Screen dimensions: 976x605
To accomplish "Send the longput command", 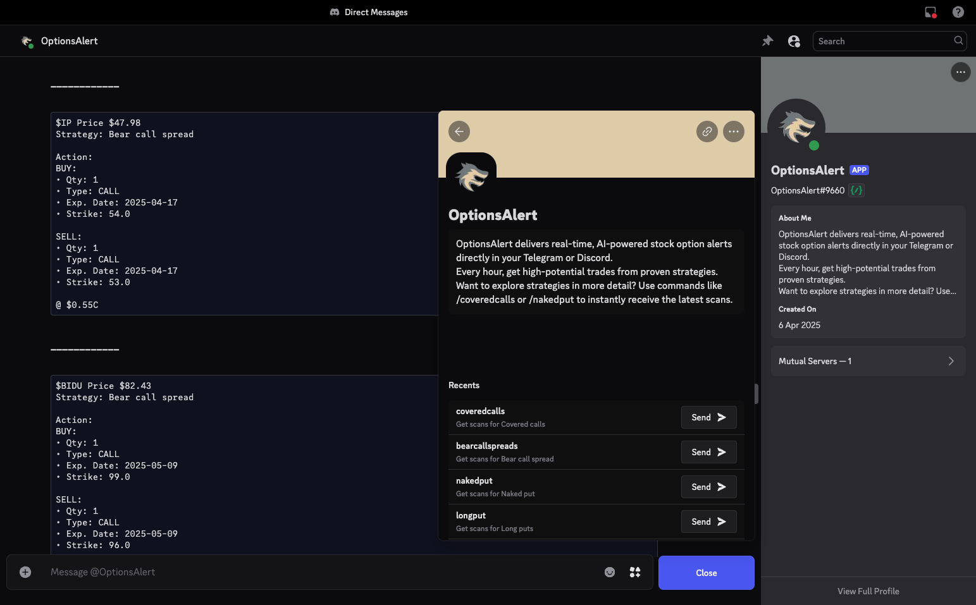I will pyautogui.click(x=708, y=522).
